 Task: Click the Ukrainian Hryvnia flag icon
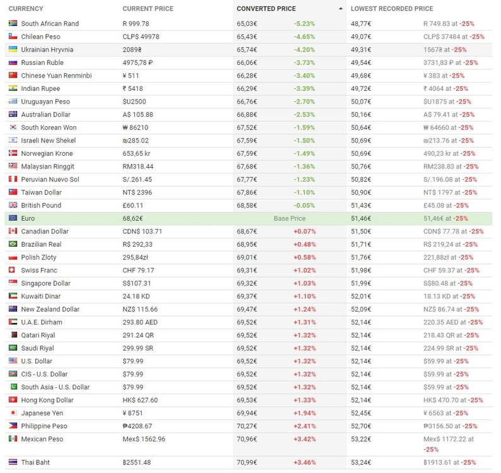tap(12, 50)
